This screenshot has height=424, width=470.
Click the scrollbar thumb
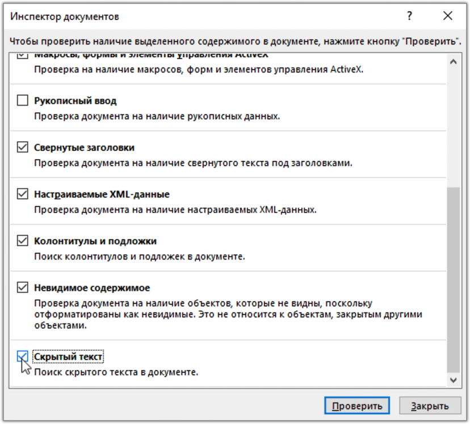pyautogui.click(x=452, y=278)
